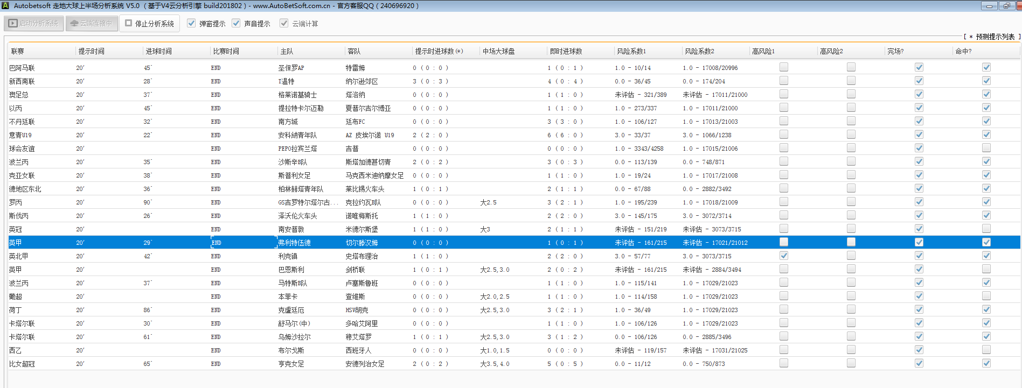Sort by the 联赛 column header
1022x388 pixels.
[x=18, y=51]
